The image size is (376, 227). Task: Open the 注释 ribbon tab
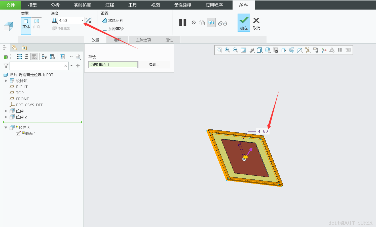point(110,5)
